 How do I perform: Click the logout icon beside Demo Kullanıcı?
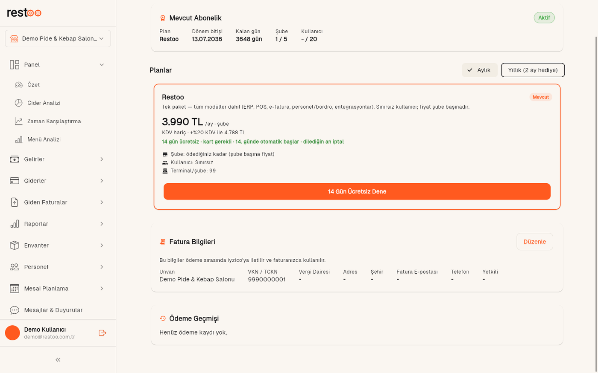(102, 333)
